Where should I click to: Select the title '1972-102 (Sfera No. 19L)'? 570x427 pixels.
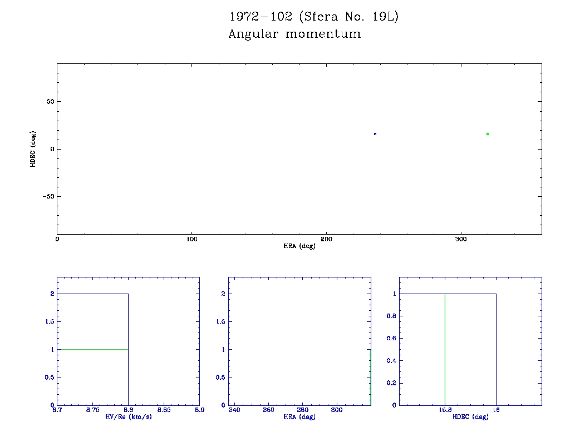(313, 17)
